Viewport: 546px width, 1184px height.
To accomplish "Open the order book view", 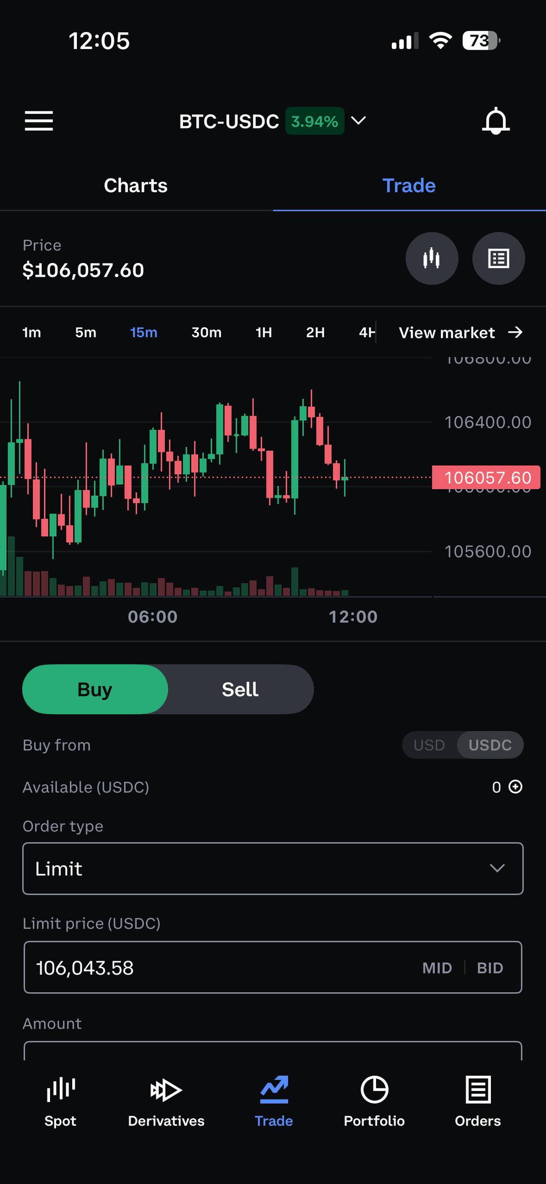I will tap(498, 258).
